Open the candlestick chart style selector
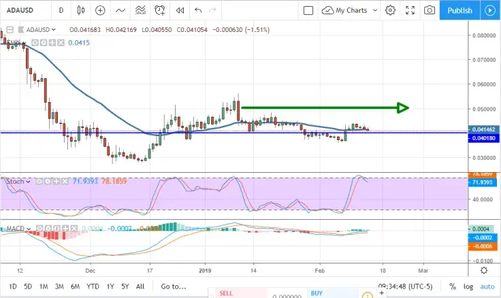 (x=82, y=10)
